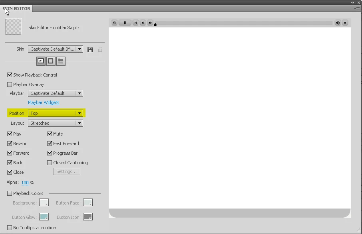Click the progress bar playhead marker
The width and height of the screenshot is (362, 234).
point(155,24)
